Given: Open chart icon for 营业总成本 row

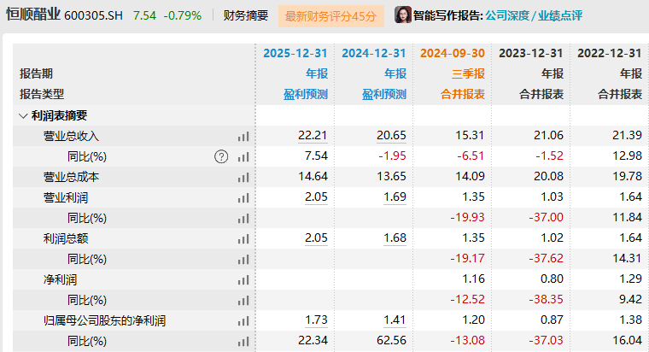Looking at the screenshot, I should click(x=243, y=177).
